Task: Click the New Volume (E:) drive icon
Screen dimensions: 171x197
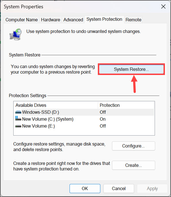Action: click(18, 126)
